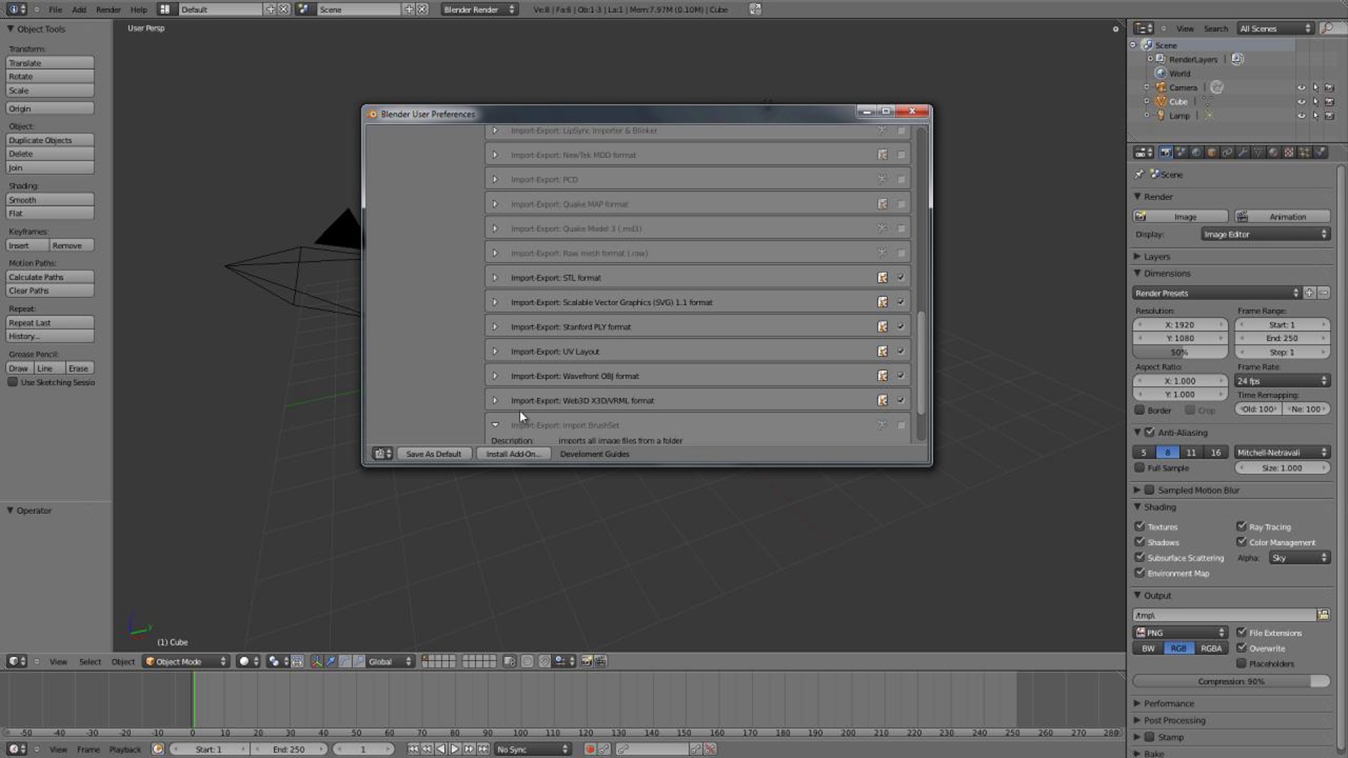Expand the STL format add-on details

pyautogui.click(x=495, y=277)
